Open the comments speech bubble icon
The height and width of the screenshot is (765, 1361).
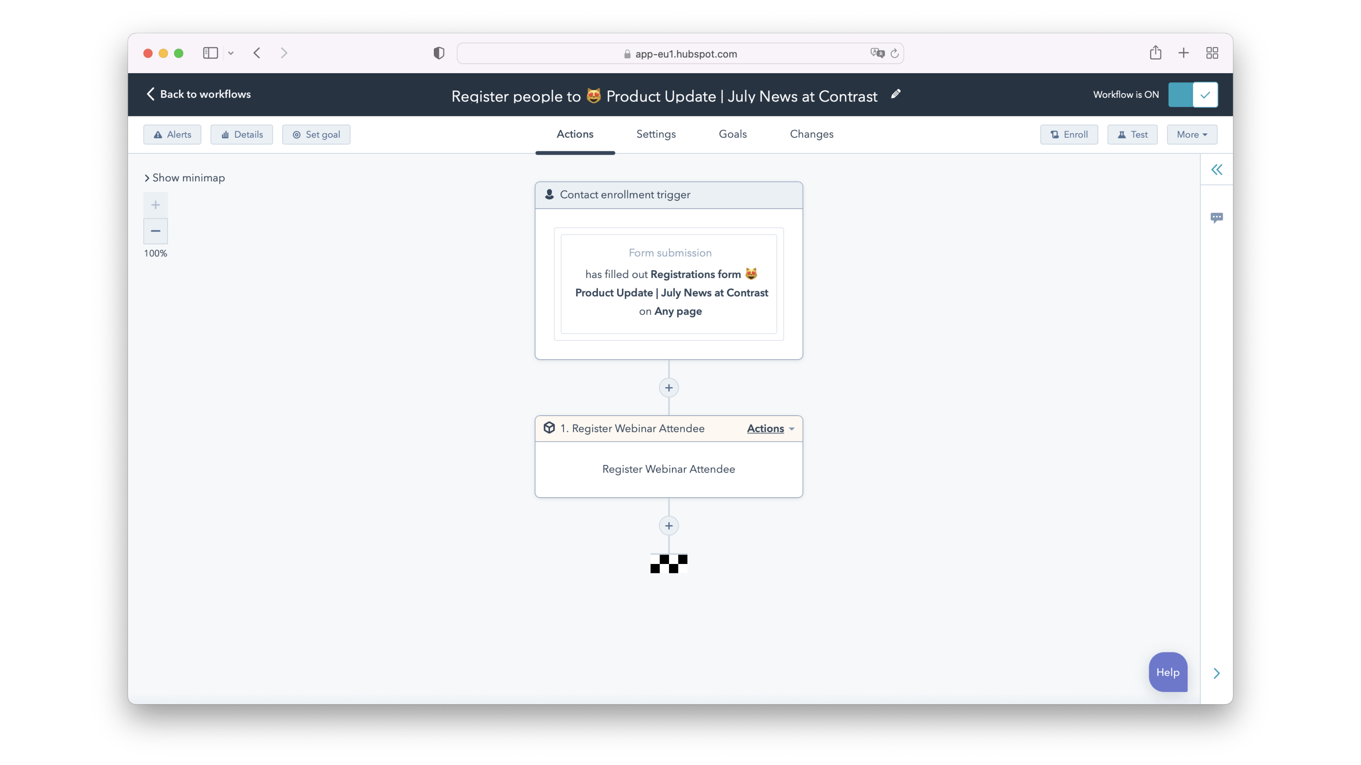click(x=1216, y=218)
